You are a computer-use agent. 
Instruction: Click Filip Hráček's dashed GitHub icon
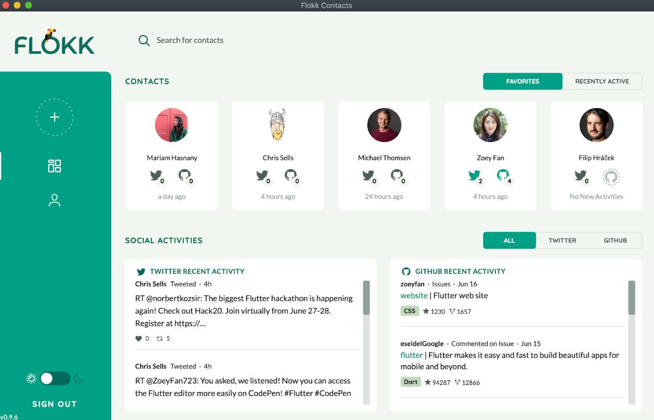pos(611,177)
